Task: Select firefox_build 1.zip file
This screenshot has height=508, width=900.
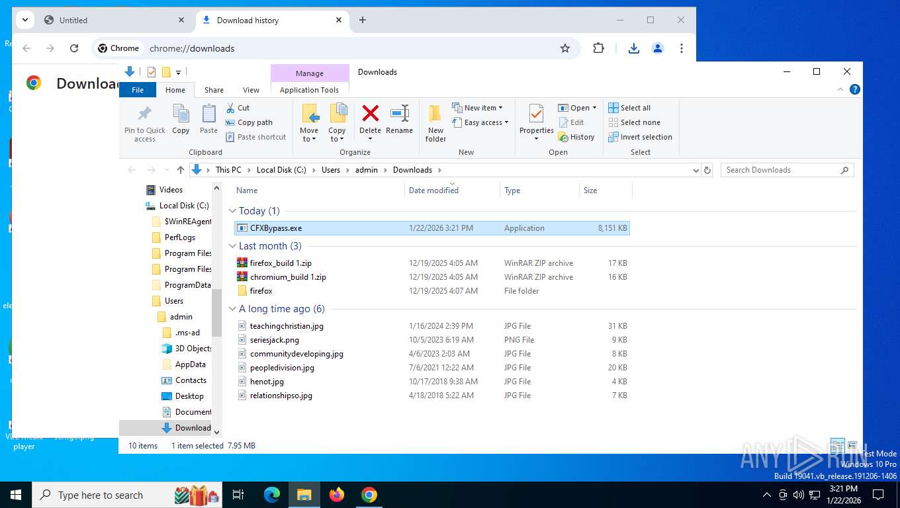Action: [432, 263]
